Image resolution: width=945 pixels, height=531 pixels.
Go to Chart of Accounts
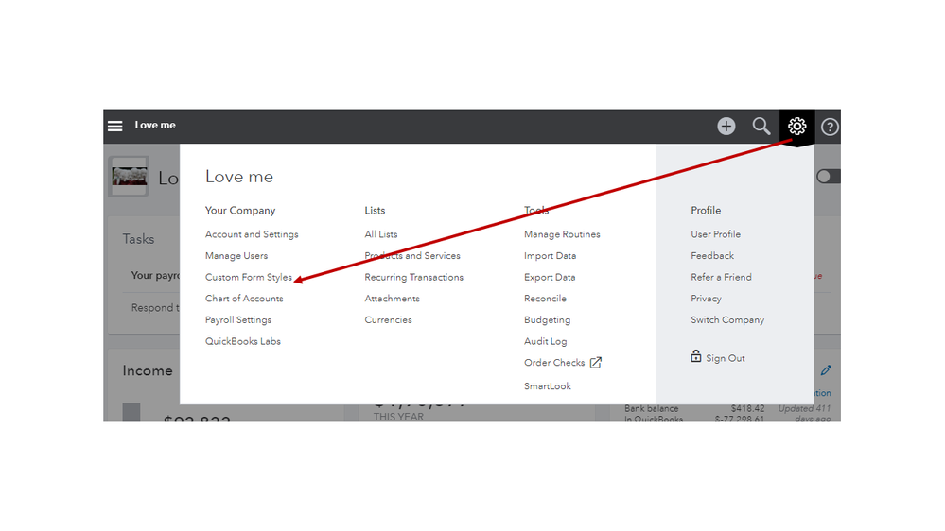tap(244, 299)
